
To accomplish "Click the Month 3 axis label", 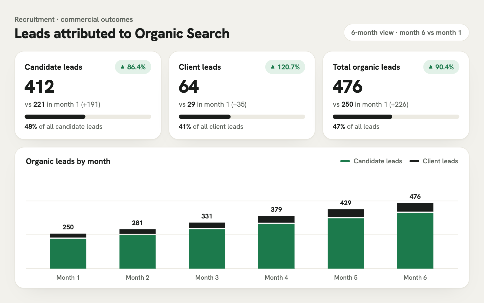I will coord(207,278).
